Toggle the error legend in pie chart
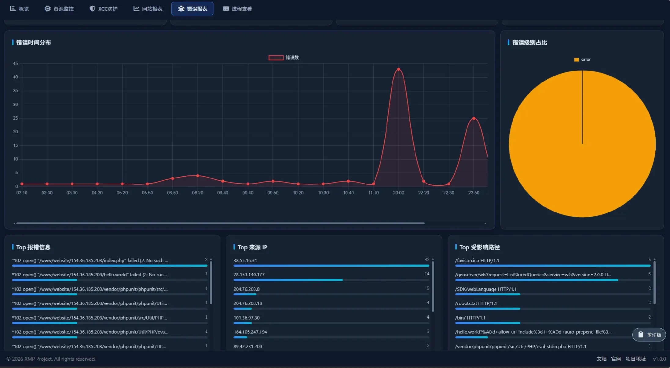This screenshot has width=670, height=368. 582,60
